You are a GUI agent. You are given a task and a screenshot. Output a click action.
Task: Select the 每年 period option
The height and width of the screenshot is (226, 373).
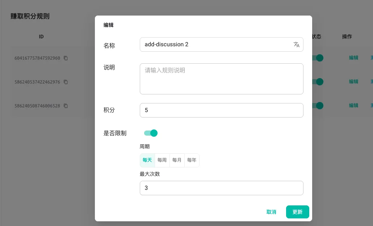pos(192,160)
